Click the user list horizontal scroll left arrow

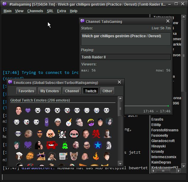[x=153, y=171]
